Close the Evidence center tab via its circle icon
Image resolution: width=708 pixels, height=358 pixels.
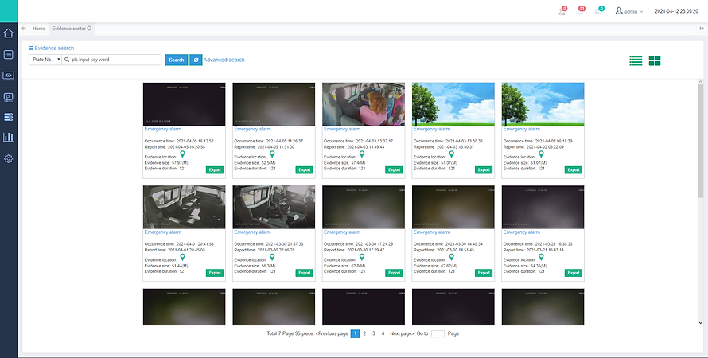89,28
